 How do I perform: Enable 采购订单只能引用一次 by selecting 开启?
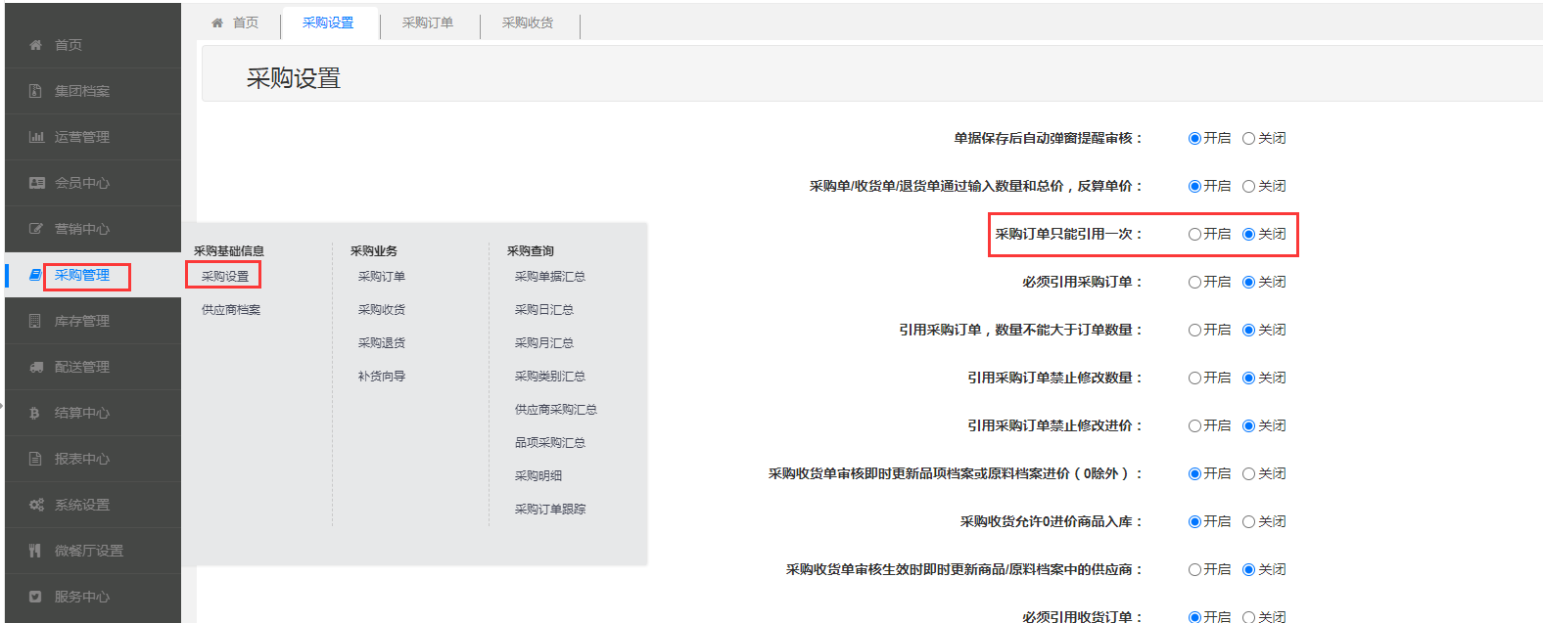[x=1194, y=235]
